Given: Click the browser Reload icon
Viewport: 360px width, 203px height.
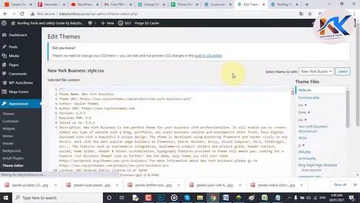Looking at the screenshot, I should (x=22, y=14).
